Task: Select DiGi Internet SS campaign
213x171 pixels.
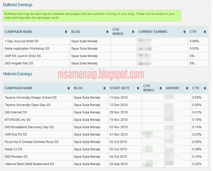Action: [x=16, y=112]
